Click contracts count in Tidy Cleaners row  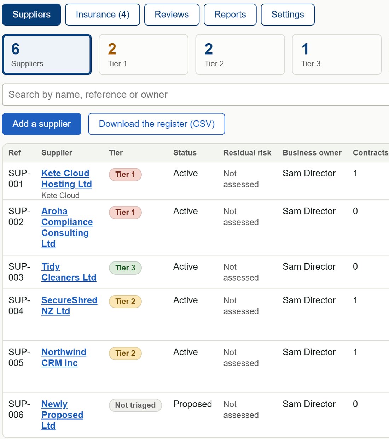pos(355,266)
